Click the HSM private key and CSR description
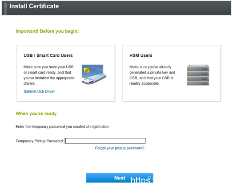 click(x=153, y=75)
